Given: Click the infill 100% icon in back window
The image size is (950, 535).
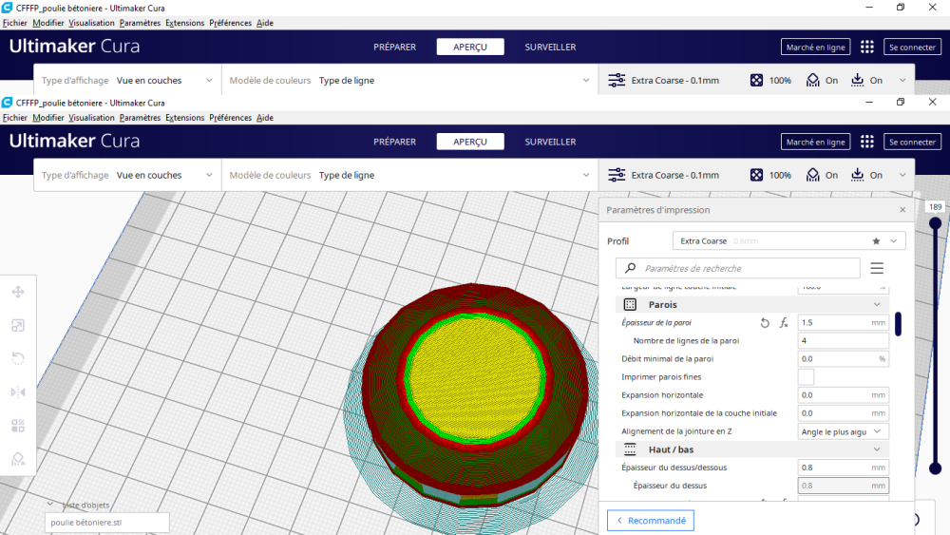Looking at the screenshot, I should pyautogui.click(x=757, y=80).
